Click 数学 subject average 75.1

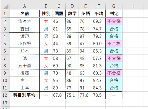tap(72, 95)
